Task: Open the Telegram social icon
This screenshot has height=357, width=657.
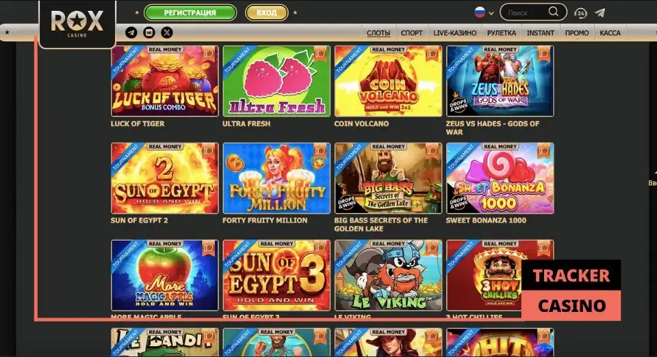Action: 131,32
